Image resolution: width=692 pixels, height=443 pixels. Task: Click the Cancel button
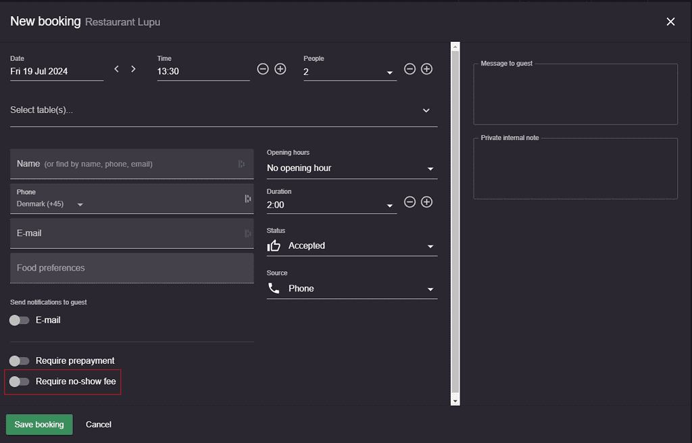point(99,425)
